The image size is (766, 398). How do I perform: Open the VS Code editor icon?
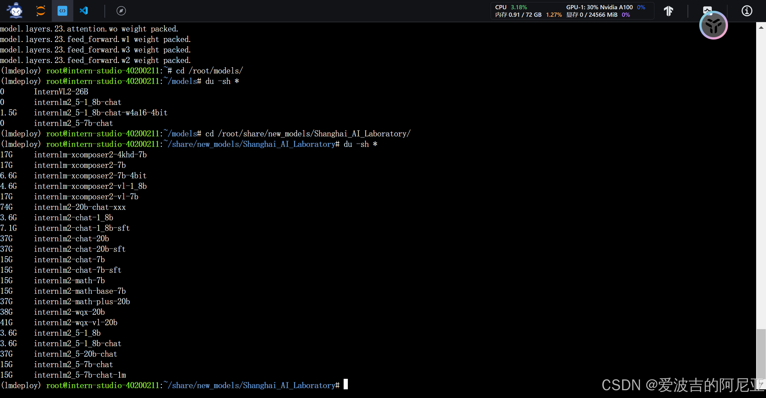[84, 11]
